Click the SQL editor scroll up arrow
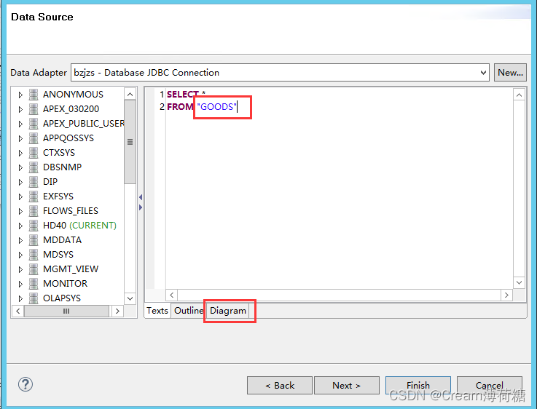 click(520, 95)
